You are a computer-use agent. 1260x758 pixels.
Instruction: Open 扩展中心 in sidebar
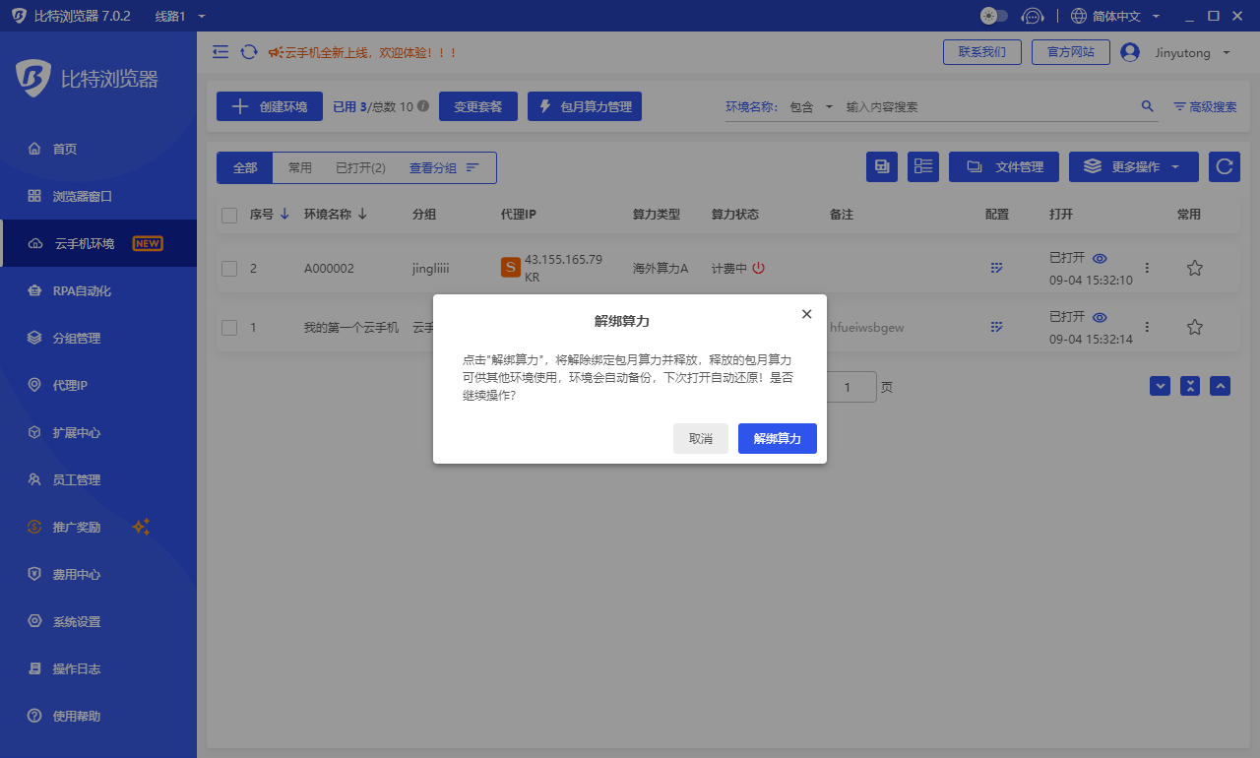click(x=98, y=432)
